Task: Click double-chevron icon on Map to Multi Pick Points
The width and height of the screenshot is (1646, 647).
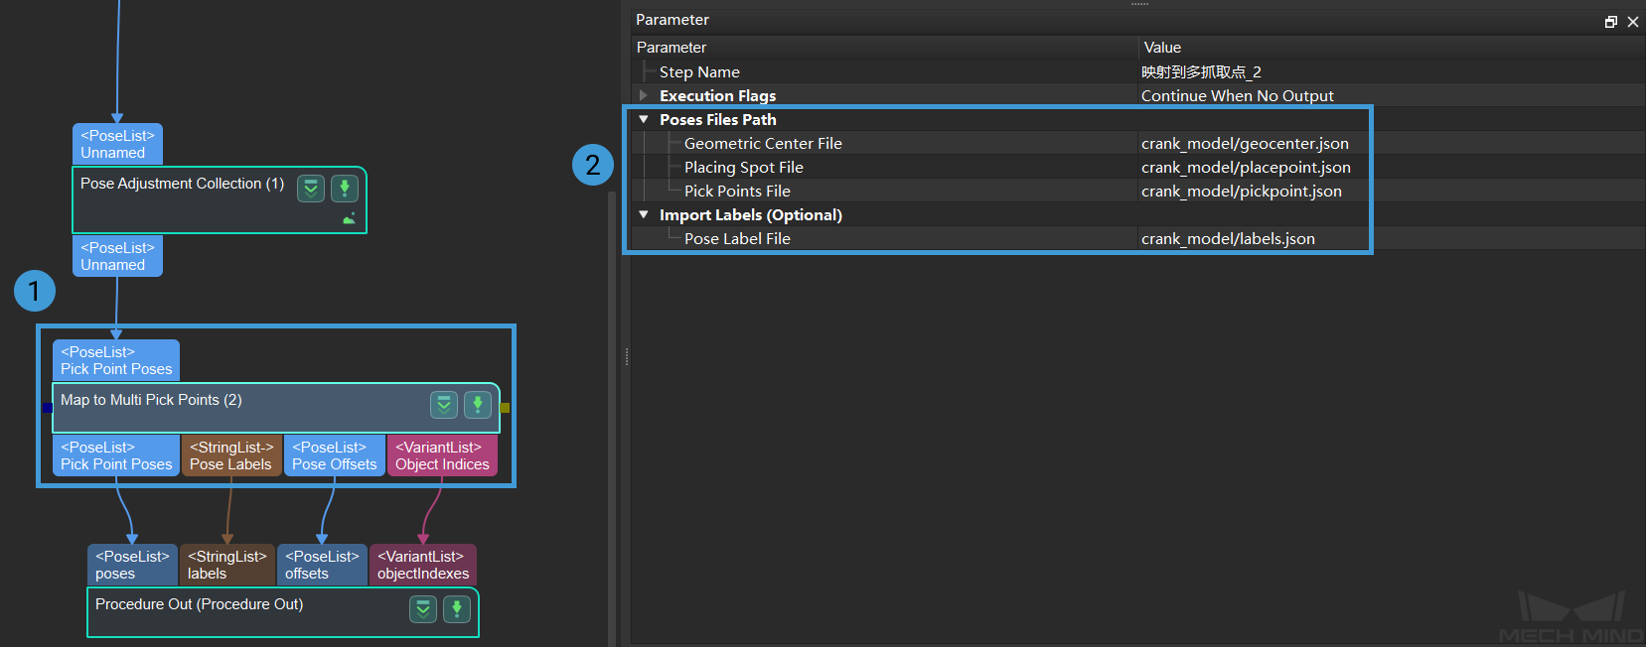Action: [x=444, y=404]
